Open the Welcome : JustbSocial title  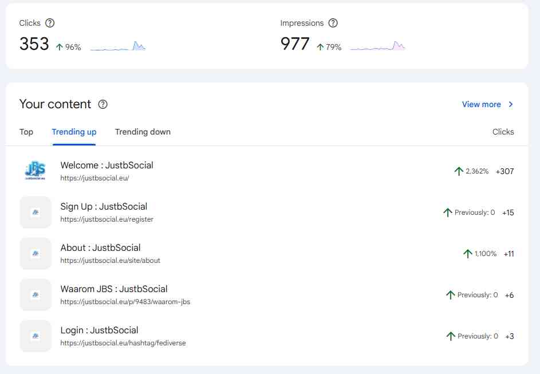tap(107, 166)
